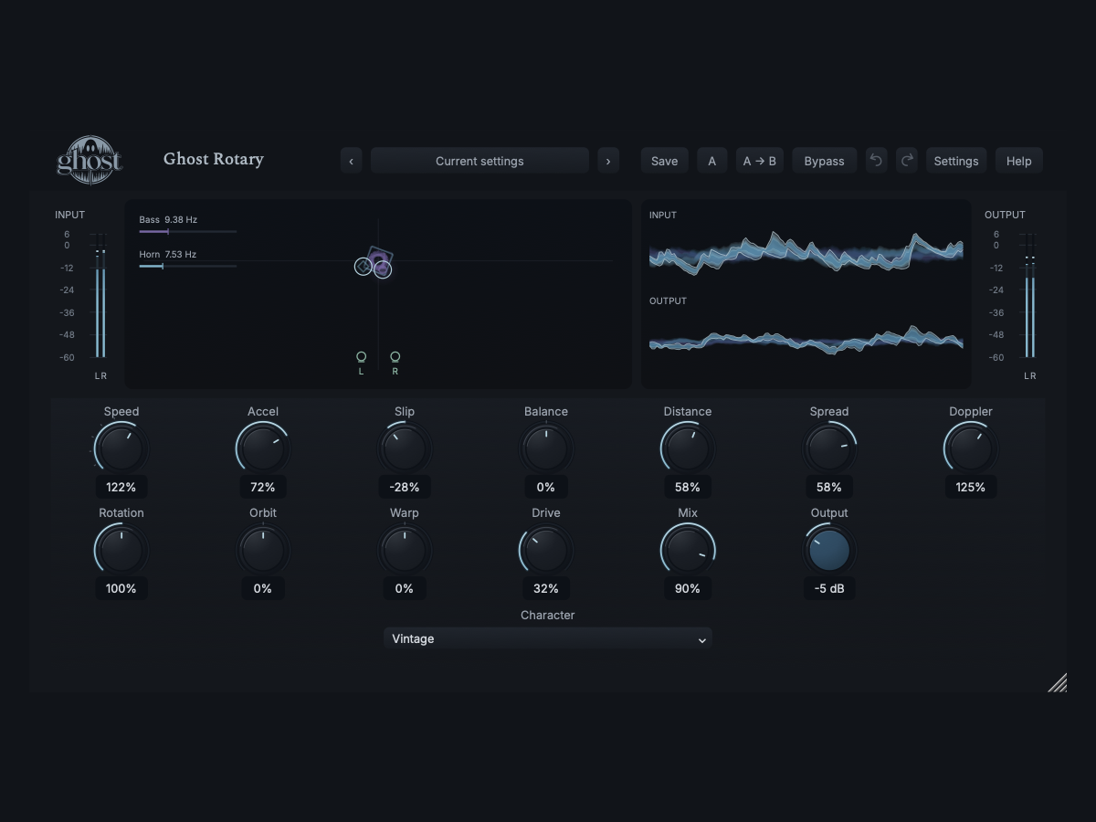Click the Spread knob
Screen dimensions: 1096x822
pyautogui.click(x=829, y=448)
